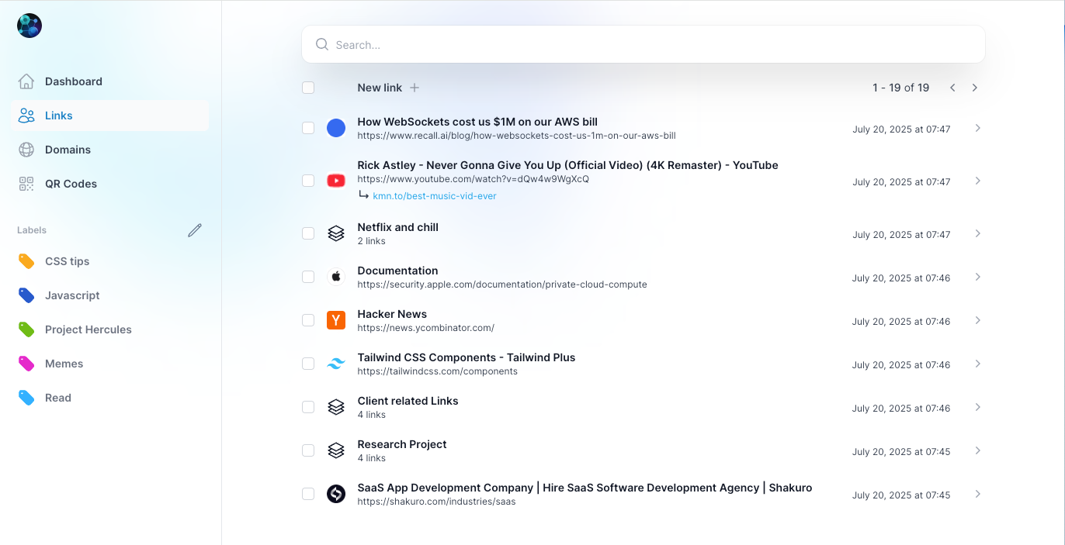The image size is (1065, 545).
Task: Open the kmn.to/best-music-vid-ever short link
Action: coord(435,195)
